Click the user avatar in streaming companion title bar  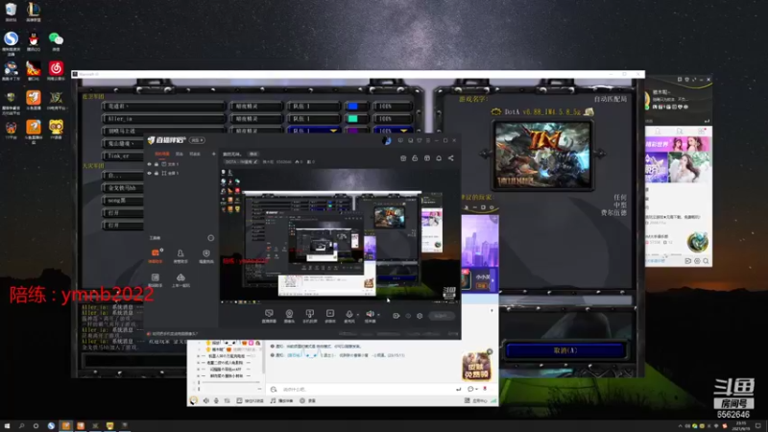[387, 140]
